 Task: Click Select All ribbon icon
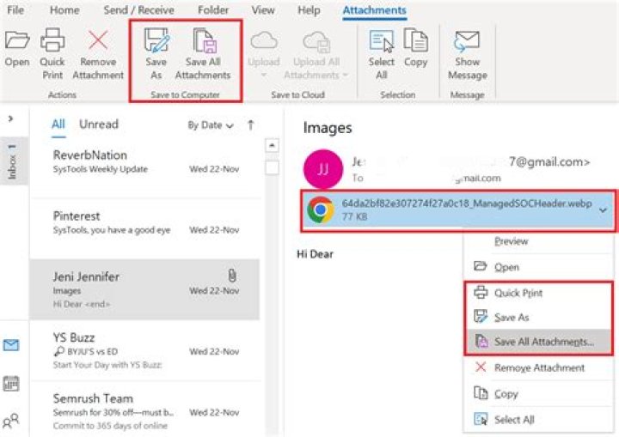click(x=382, y=41)
